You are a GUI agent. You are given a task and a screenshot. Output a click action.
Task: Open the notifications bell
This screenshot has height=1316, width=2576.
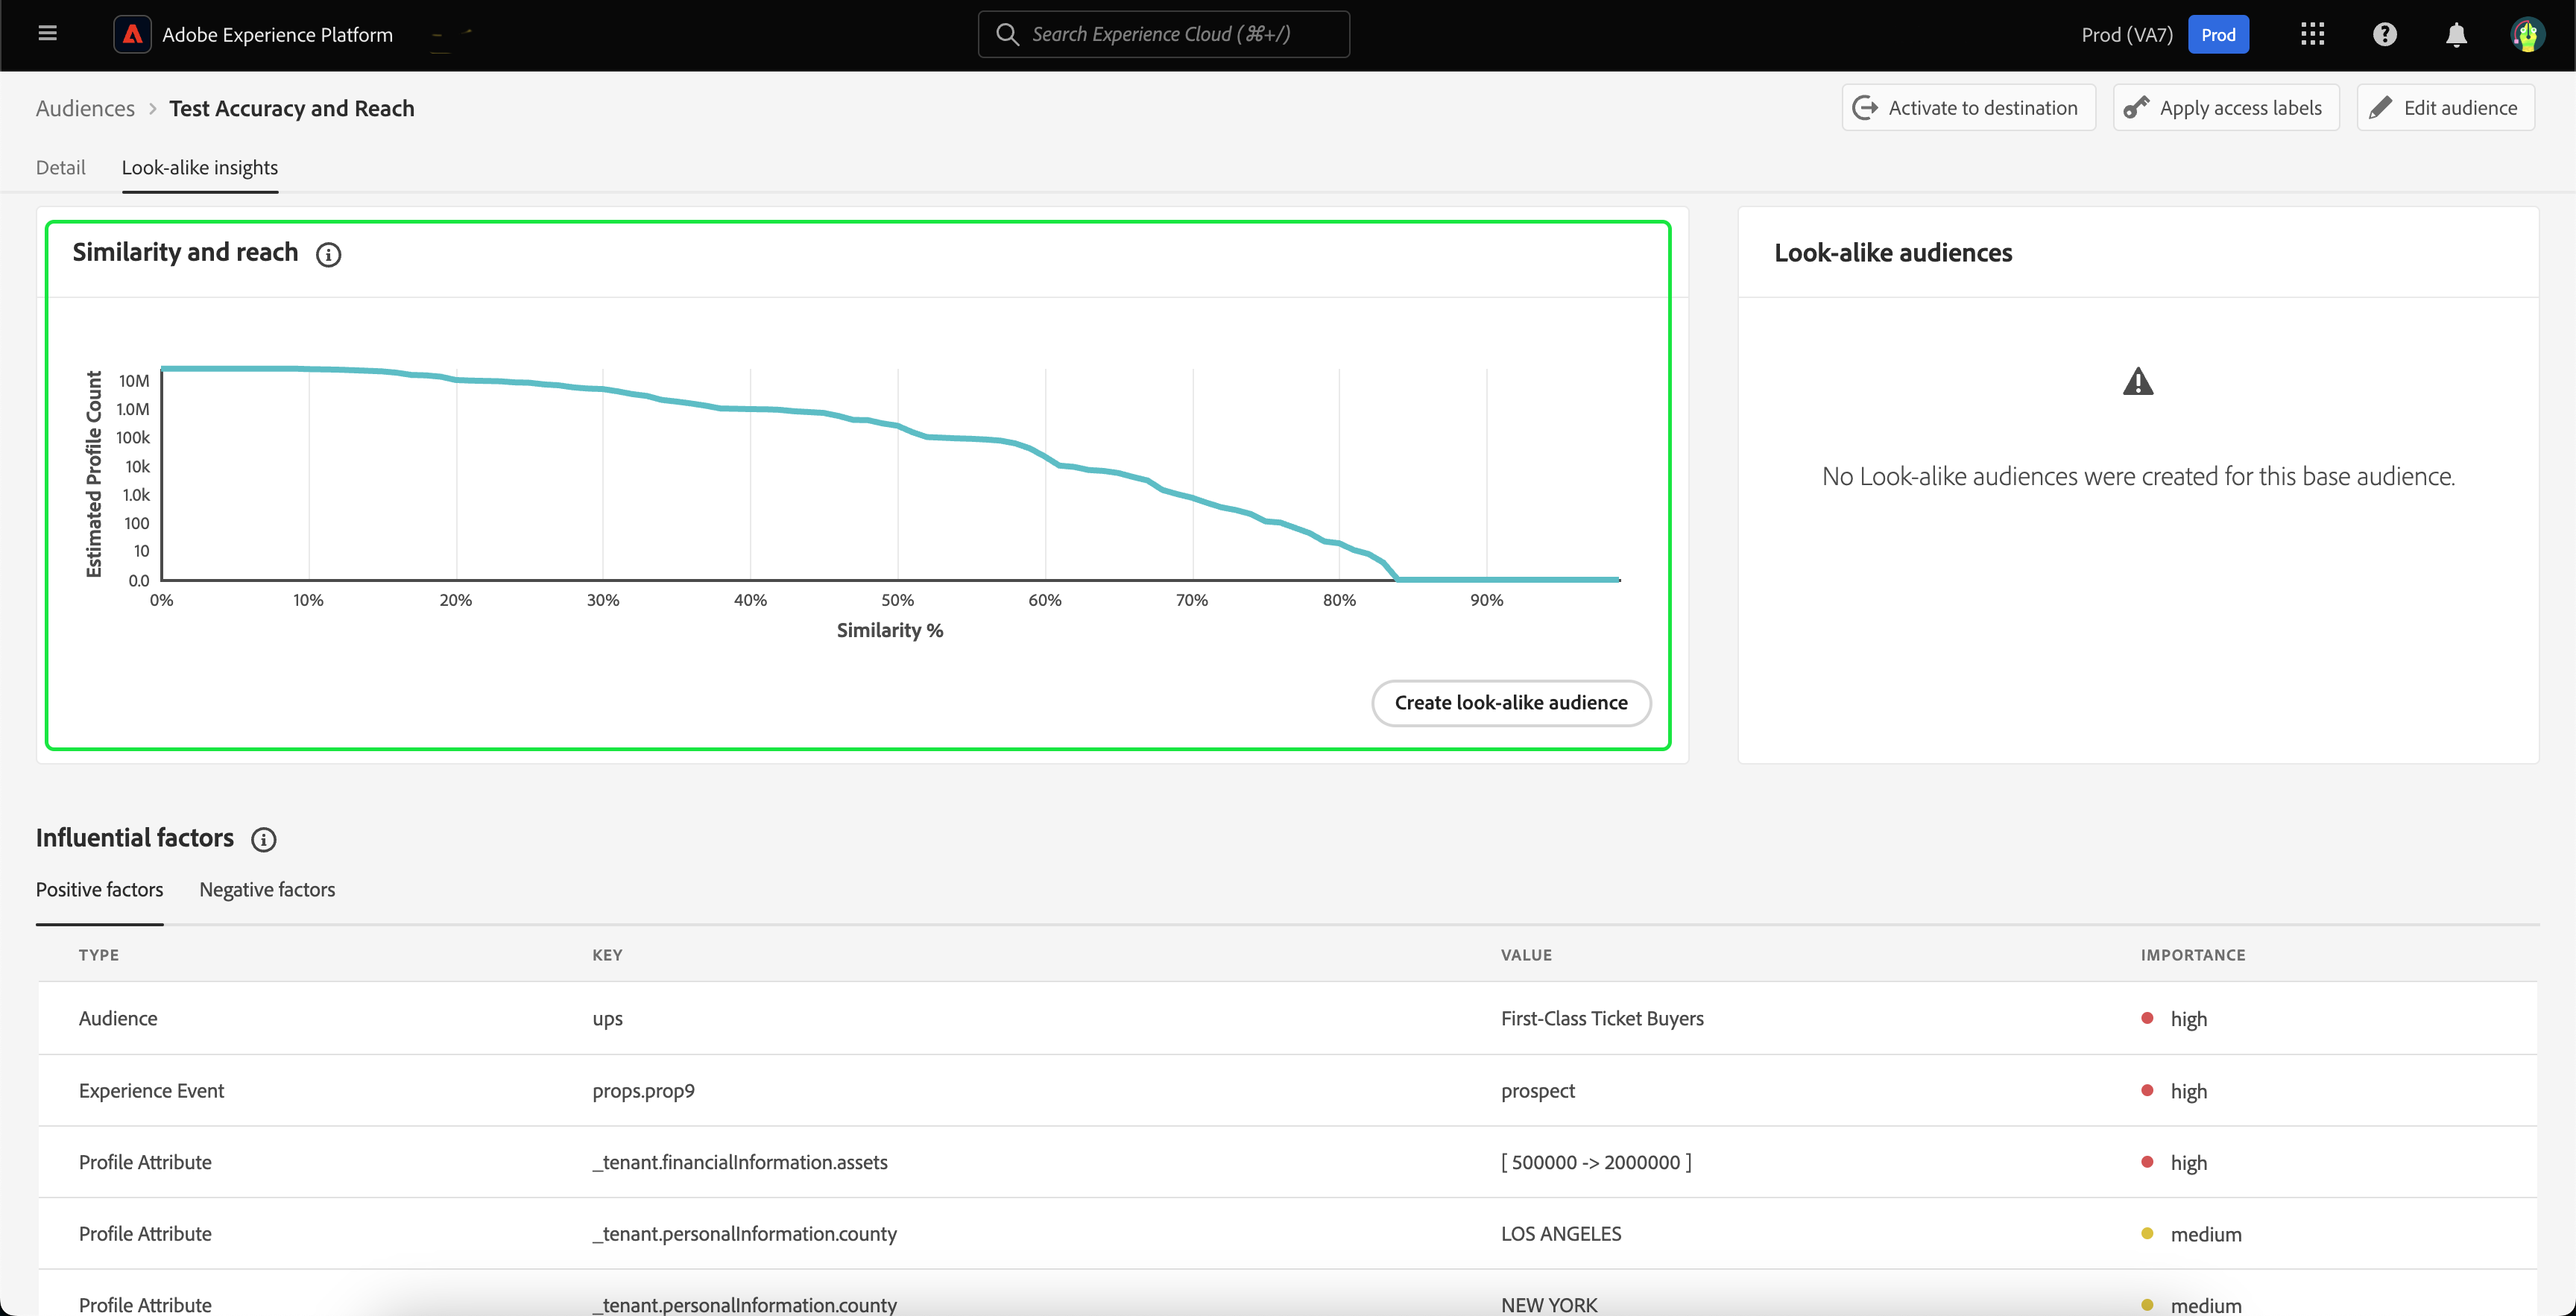pyautogui.click(x=2456, y=35)
